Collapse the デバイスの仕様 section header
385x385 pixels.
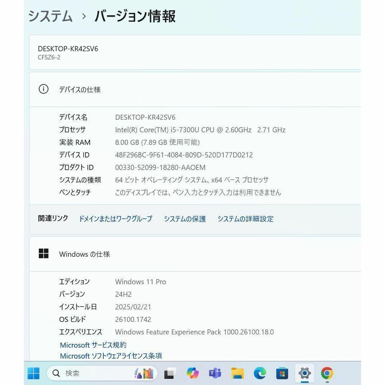coord(195,89)
